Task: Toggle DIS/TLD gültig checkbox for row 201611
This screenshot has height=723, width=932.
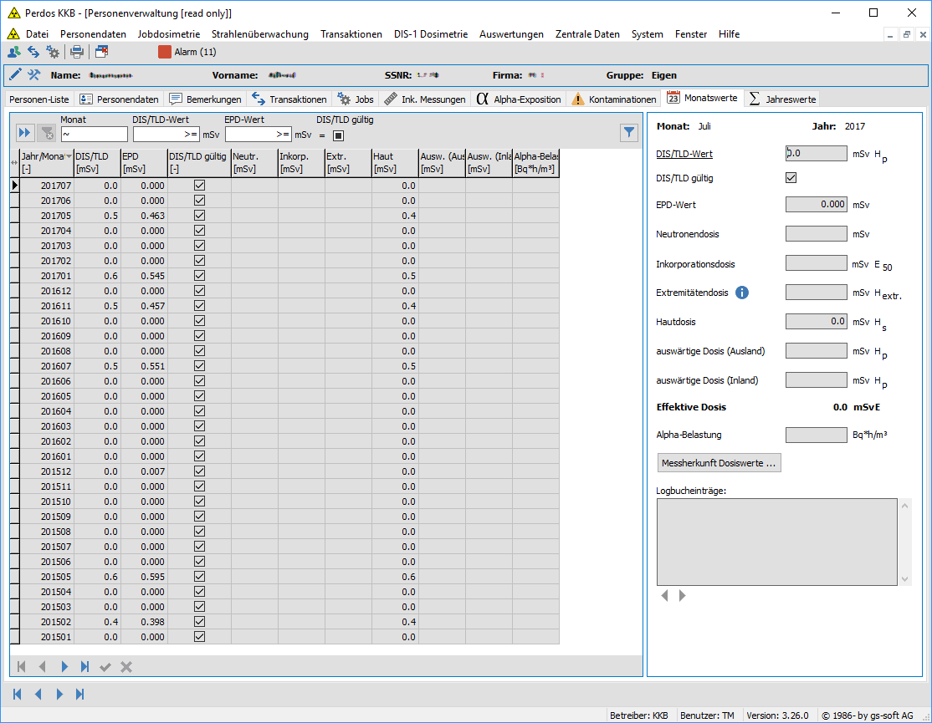Action: (x=200, y=306)
